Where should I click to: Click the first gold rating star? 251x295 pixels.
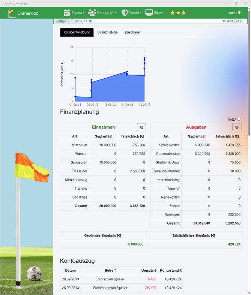click(173, 13)
